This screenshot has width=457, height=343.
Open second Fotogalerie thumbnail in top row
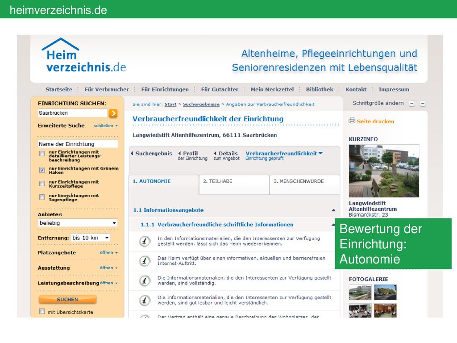(x=385, y=293)
